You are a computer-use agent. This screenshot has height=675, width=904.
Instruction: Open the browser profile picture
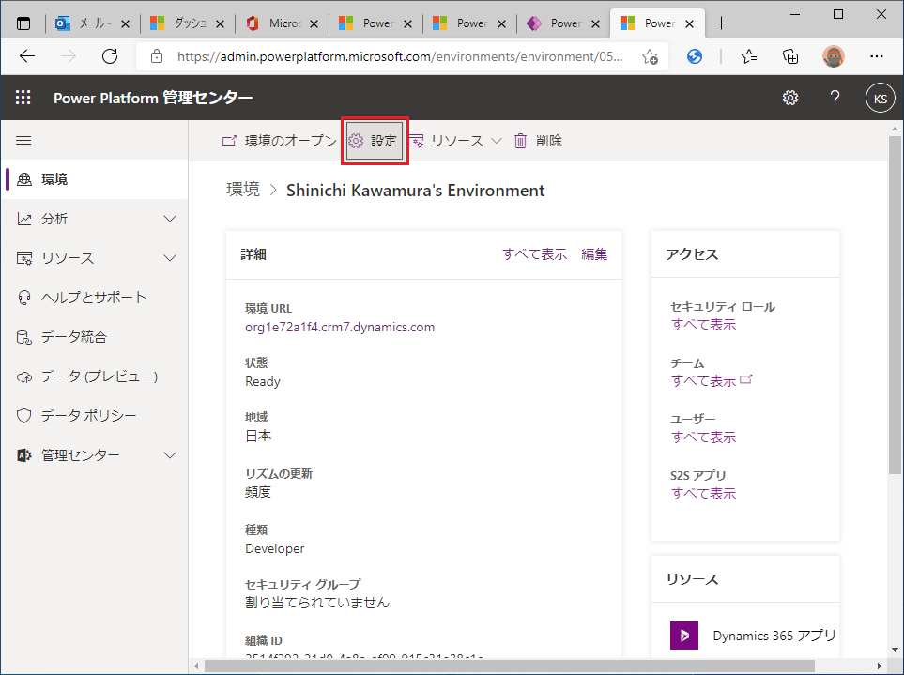click(x=833, y=56)
